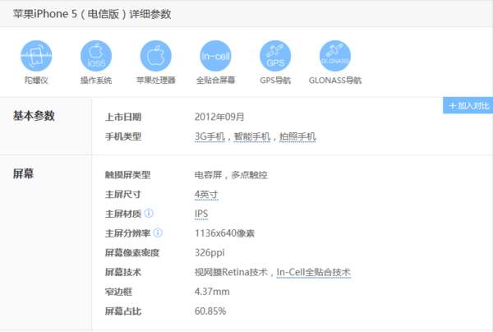
Task: Click the 326ppi value
Action: click(x=210, y=253)
